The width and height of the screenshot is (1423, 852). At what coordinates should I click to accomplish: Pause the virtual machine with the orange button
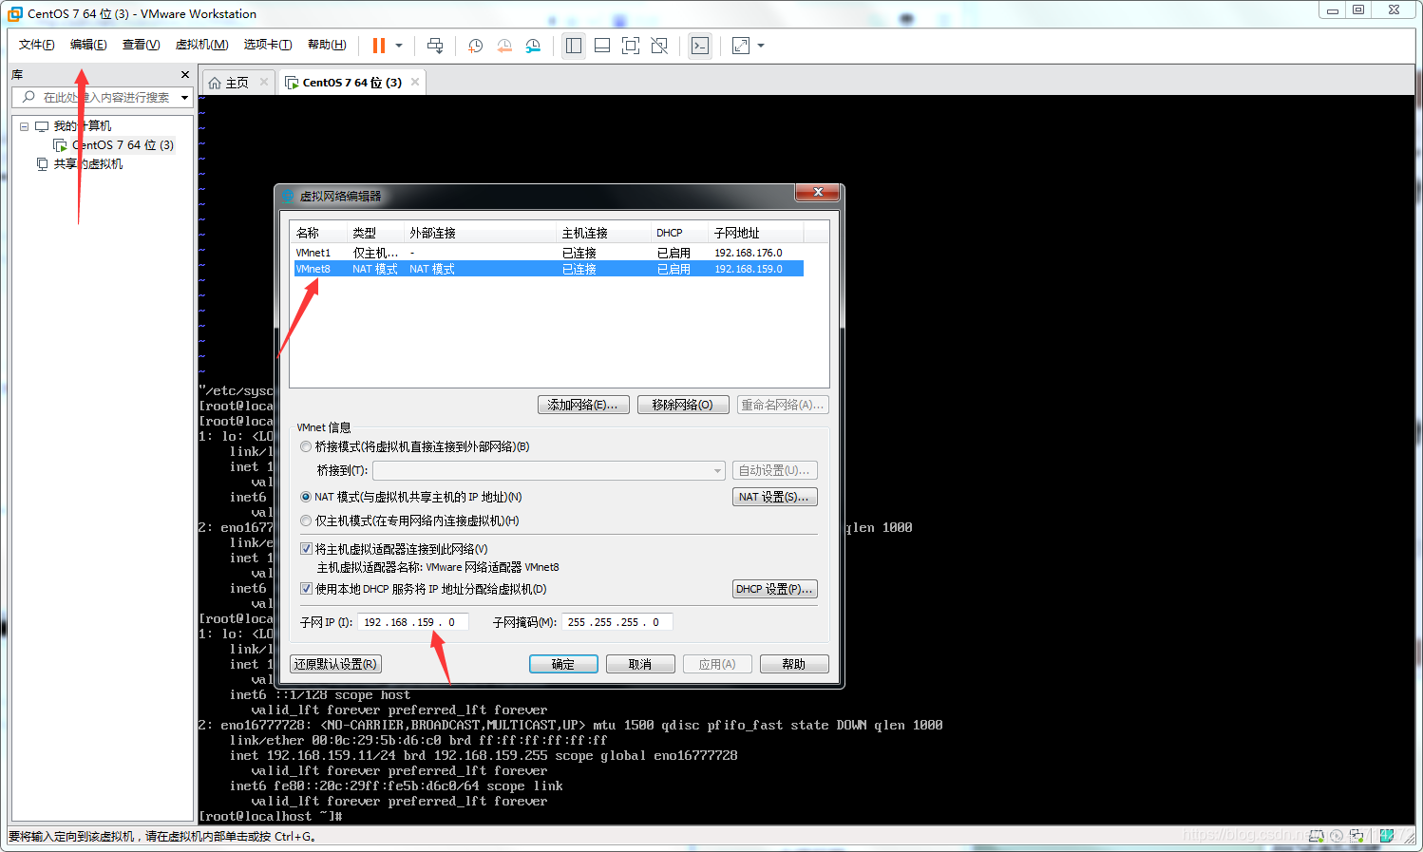pyautogui.click(x=379, y=46)
